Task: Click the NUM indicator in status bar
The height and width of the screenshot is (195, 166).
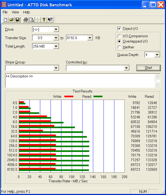Action: (143, 192)
